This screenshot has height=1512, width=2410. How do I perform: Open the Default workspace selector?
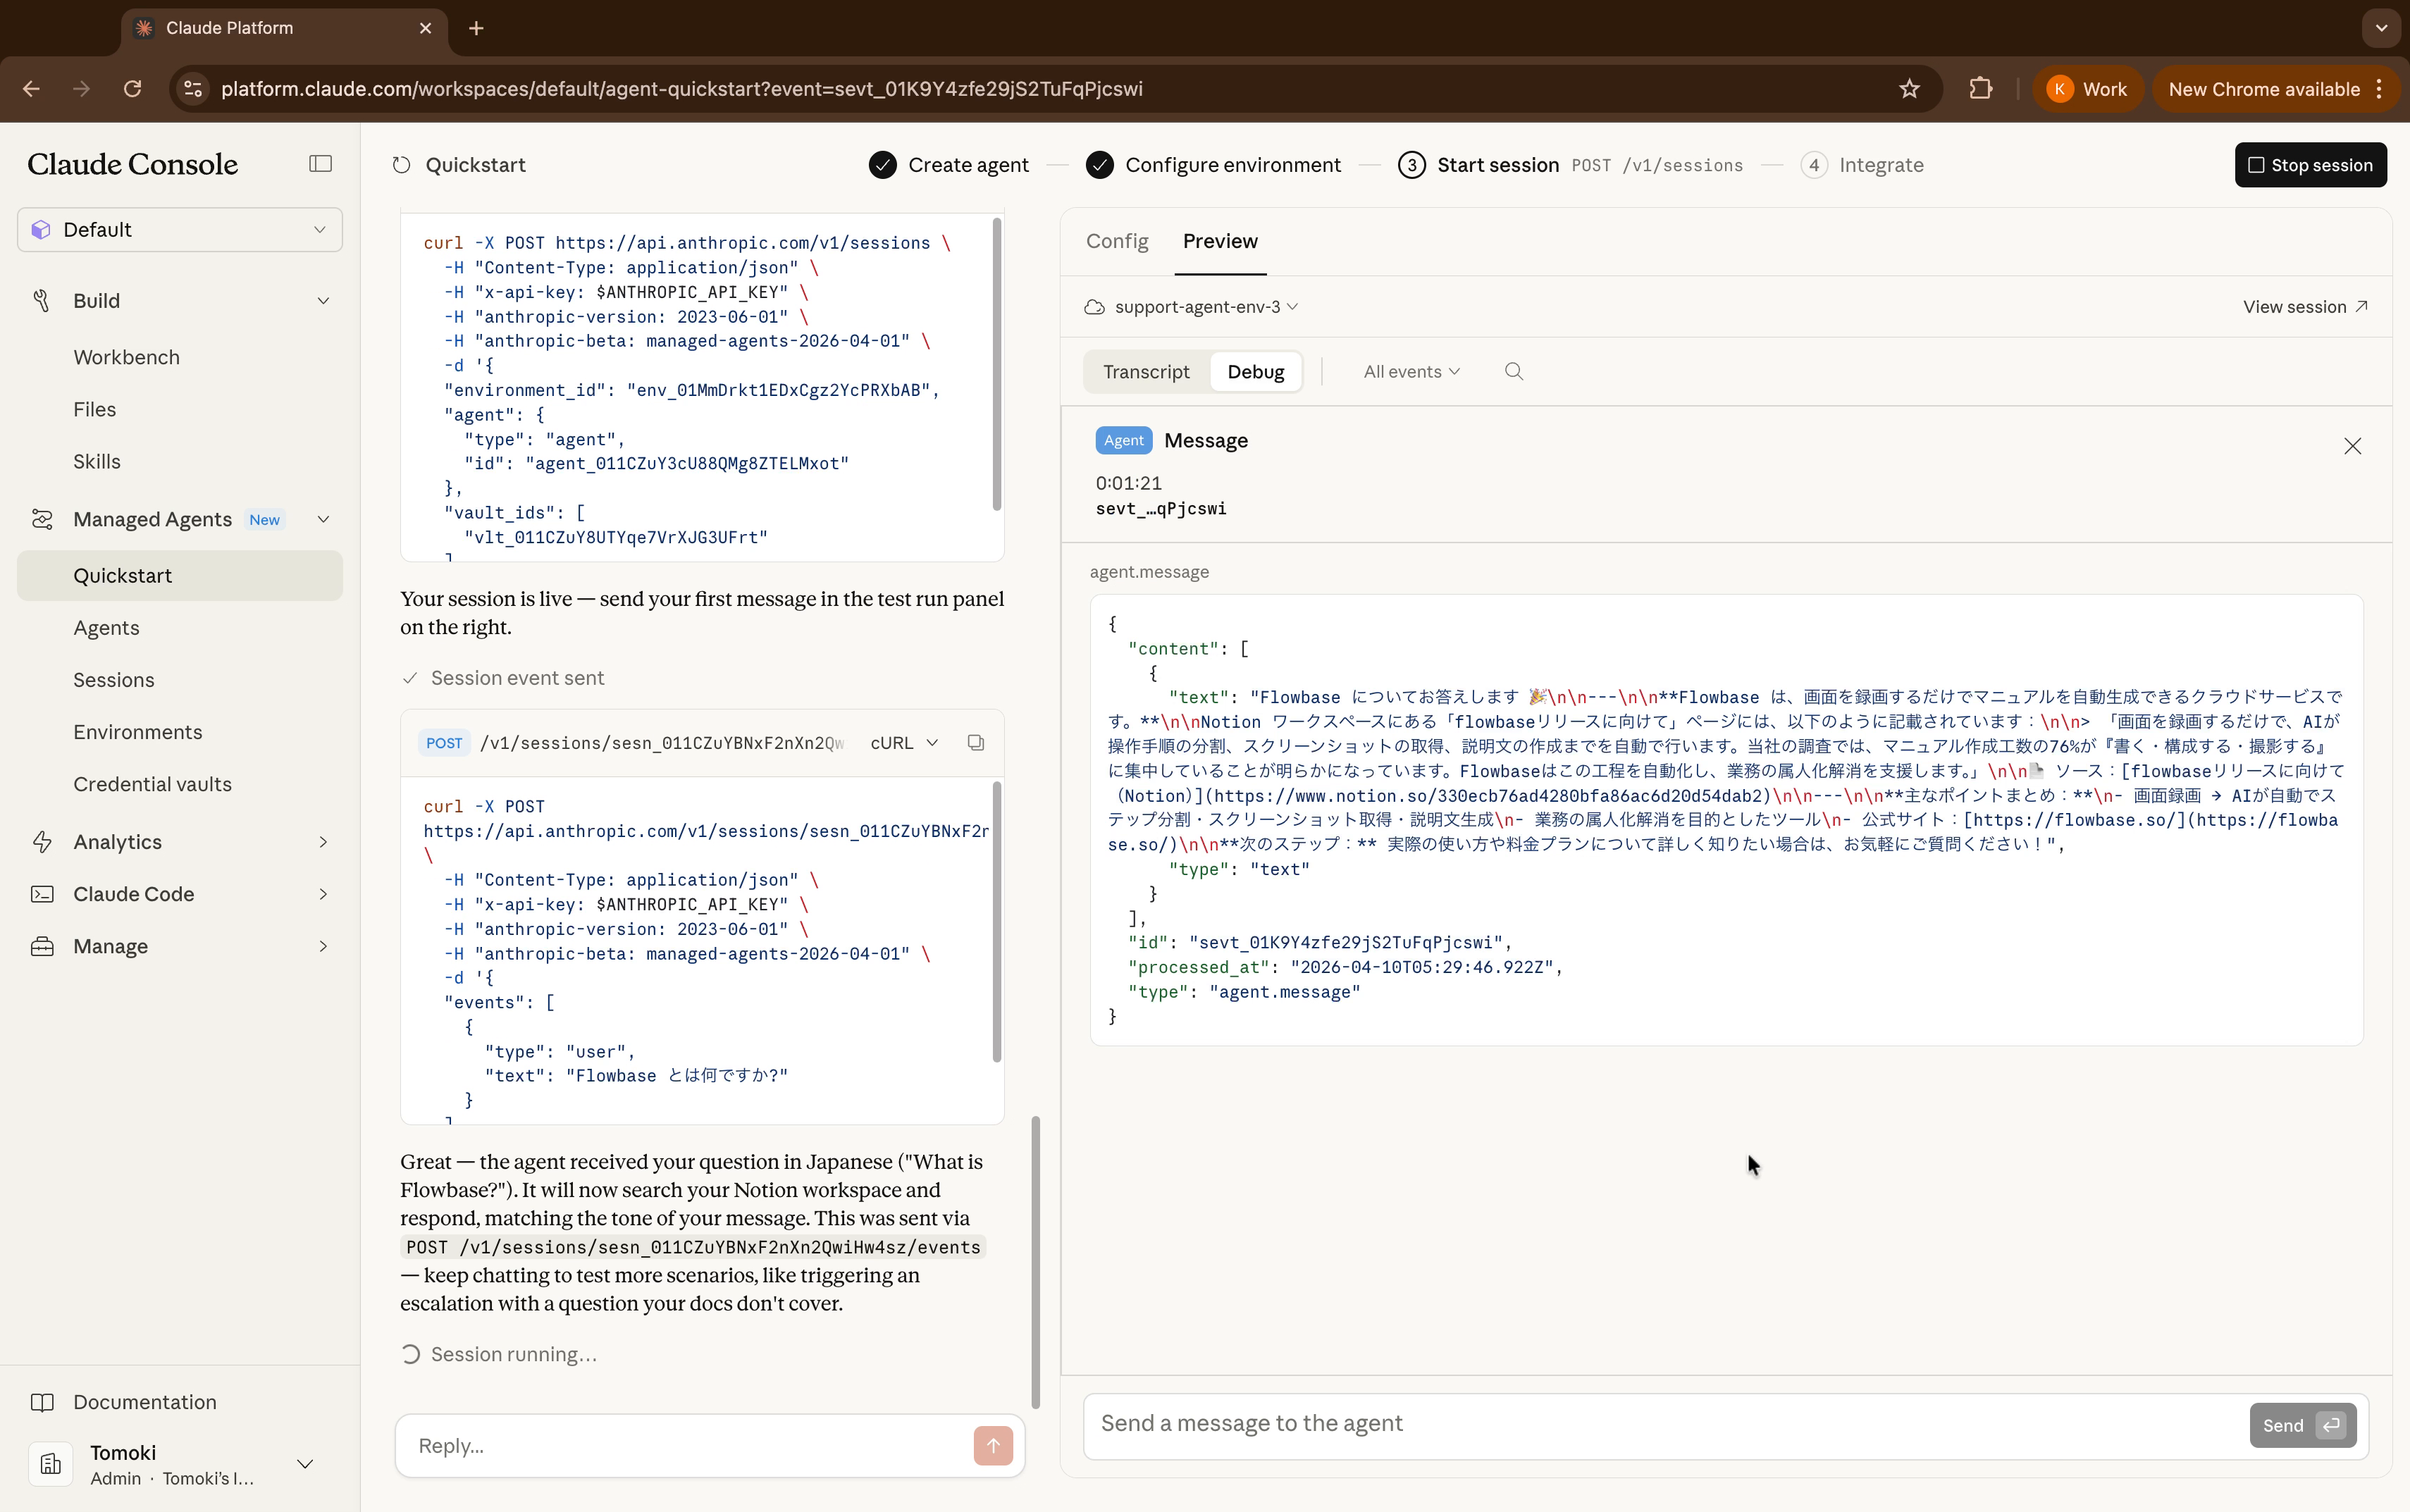pyautogui.click(x=180, y=230)
